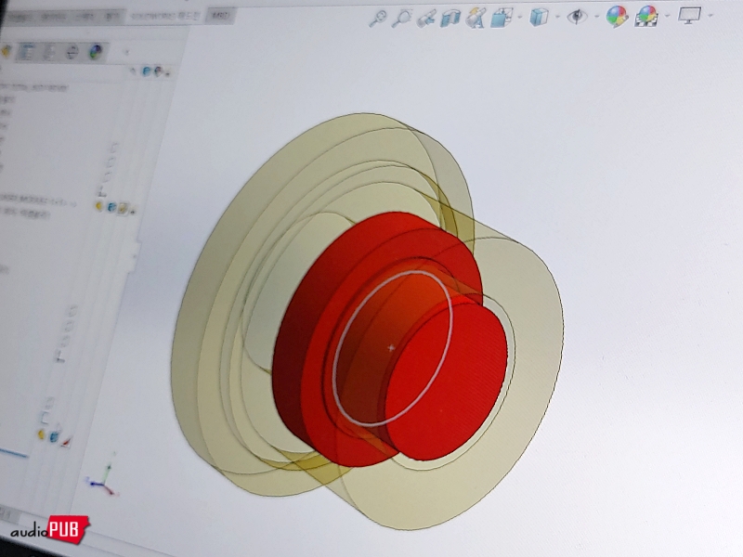Open the ConfigurationManager panel tab
Image resolution: width=743 pixels, height=557 pixels.
pos(49,52)
